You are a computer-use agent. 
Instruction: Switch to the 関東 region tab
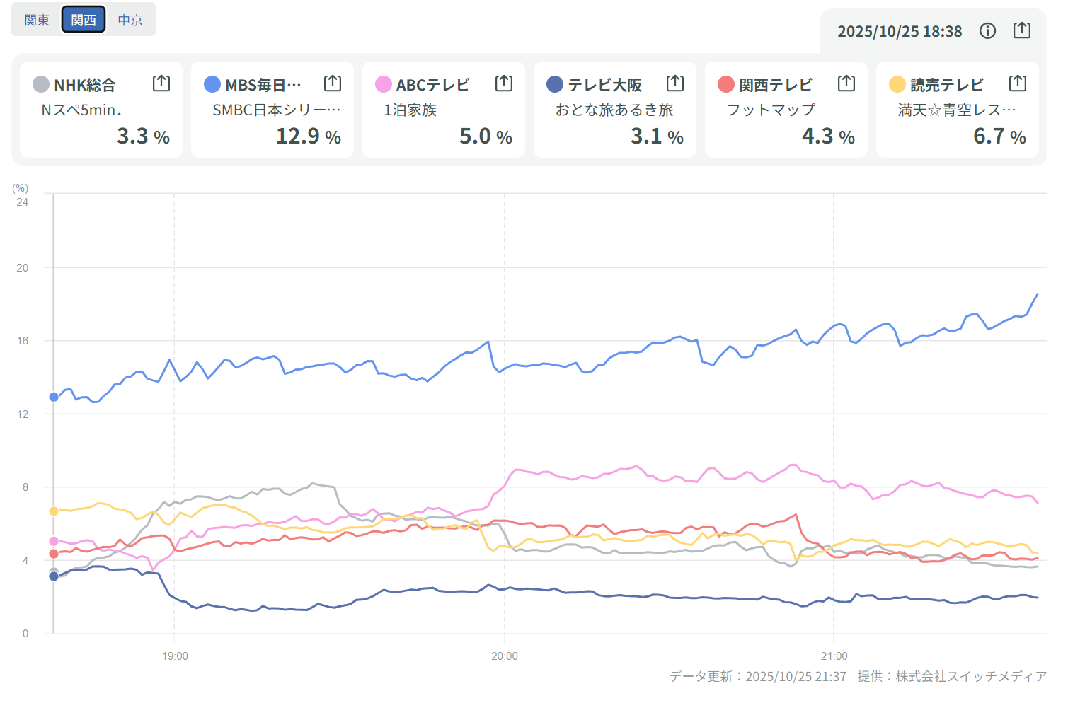click(x=37, y=20)
